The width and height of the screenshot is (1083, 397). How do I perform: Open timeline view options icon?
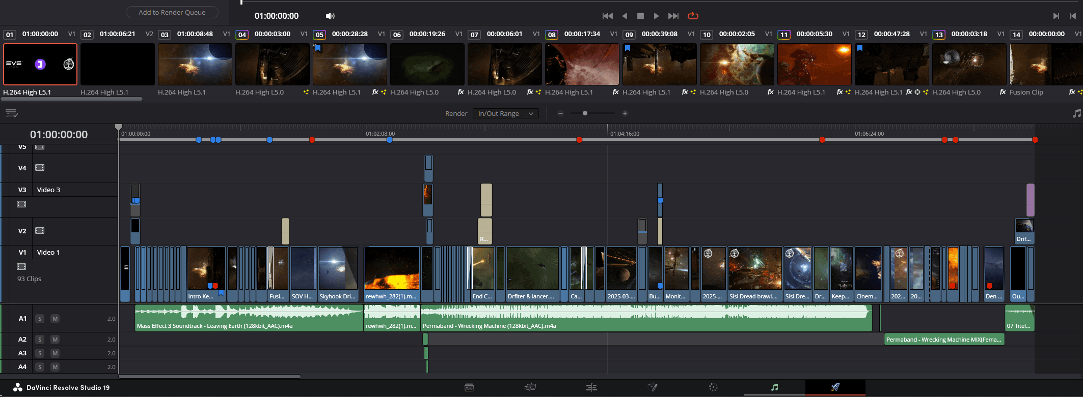(x=12, y=113)
